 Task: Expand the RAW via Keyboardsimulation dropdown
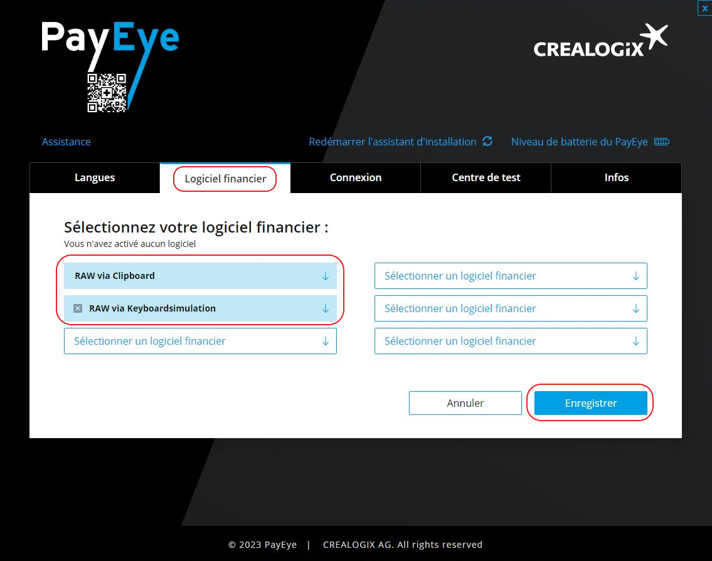point(325,308)
